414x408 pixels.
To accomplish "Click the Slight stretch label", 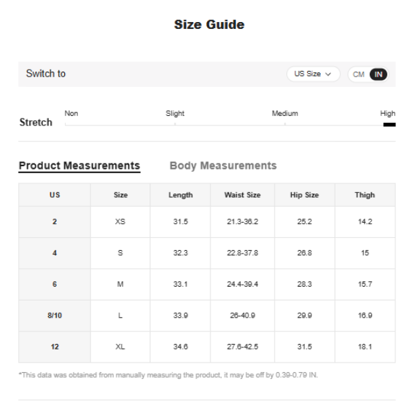I will 175,113.
